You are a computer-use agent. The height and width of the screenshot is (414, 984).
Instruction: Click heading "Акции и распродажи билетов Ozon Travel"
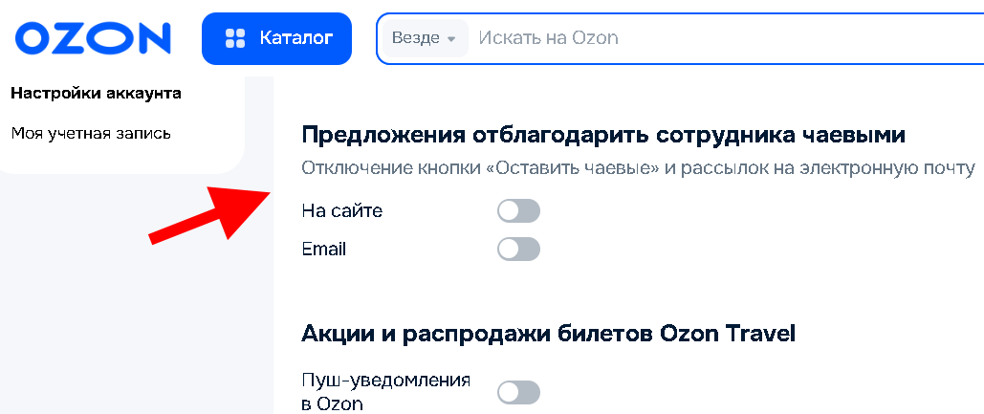click(548, 333)
